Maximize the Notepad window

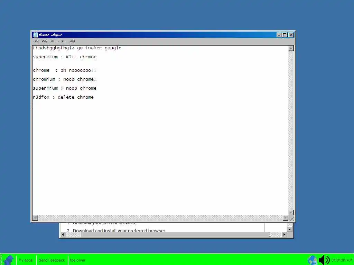coord(285,35)
